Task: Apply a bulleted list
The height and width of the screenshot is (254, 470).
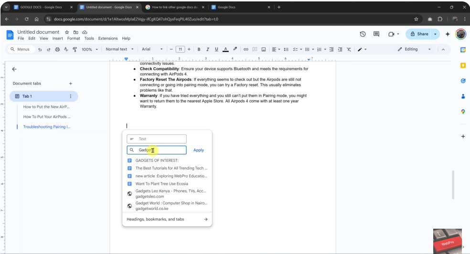Action: point(307,50)
